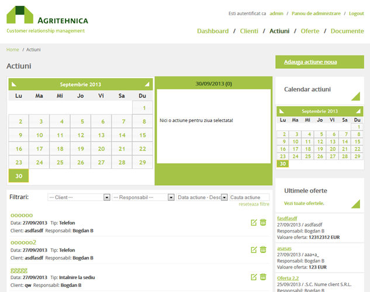Edit the ggggg action
370x292 pixels.
click(x=254, y=277)
